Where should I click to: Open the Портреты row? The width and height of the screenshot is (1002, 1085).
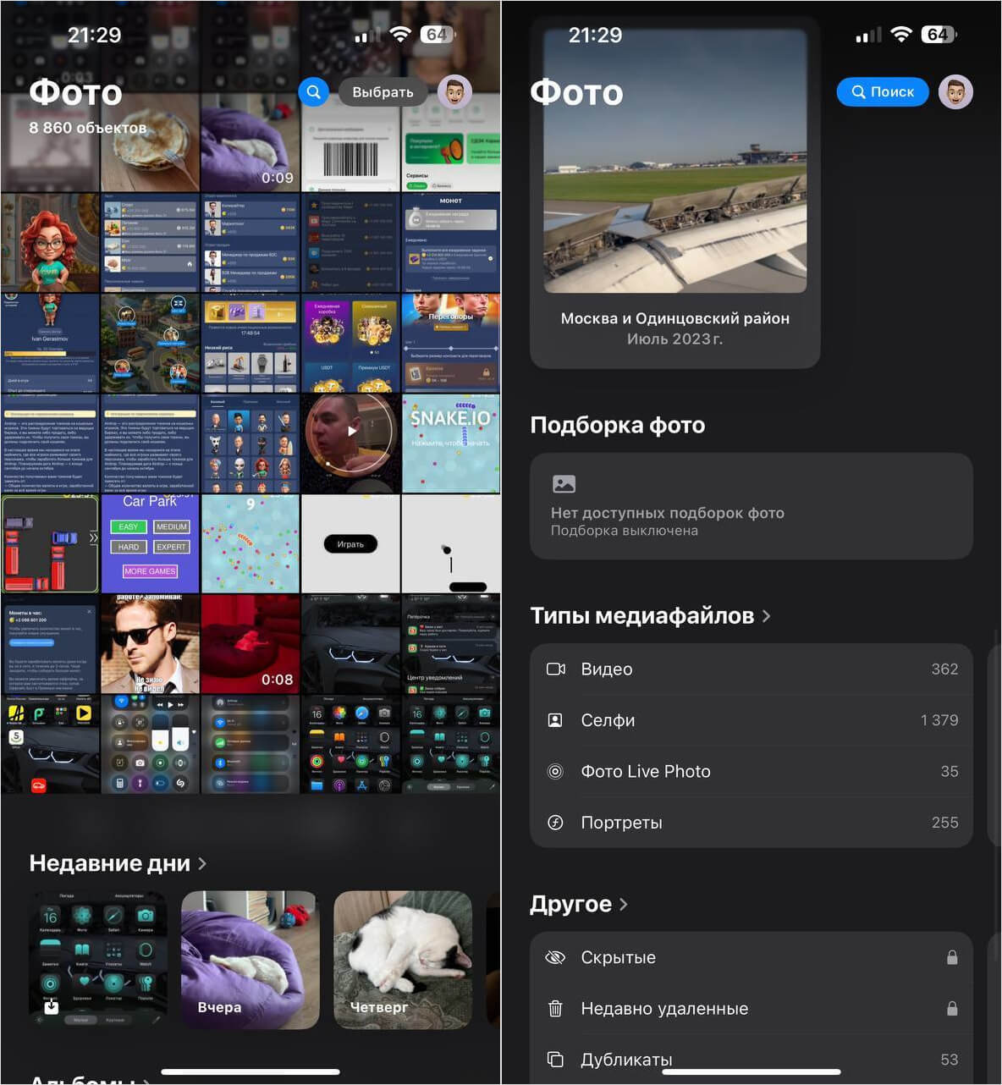point(751,823)
